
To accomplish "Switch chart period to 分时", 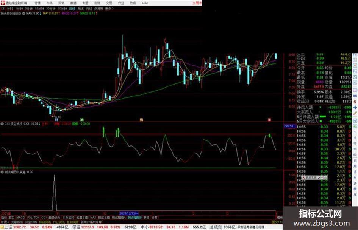I will (x=10, y=8).
